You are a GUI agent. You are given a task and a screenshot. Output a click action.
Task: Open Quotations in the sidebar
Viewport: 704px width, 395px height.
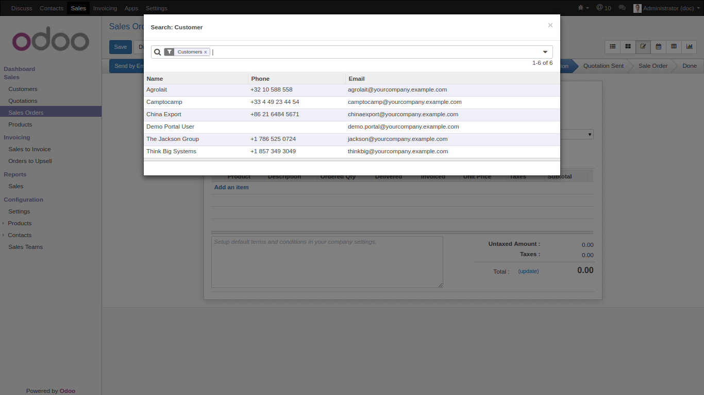(23, 101)
